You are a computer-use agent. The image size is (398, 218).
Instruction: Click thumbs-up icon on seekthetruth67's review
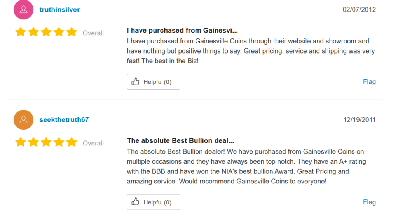coord(135,202)
